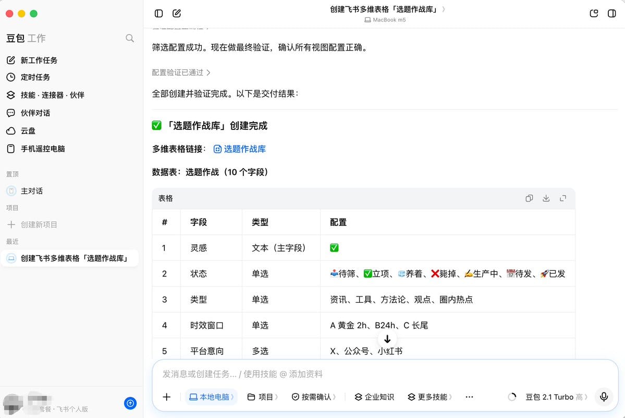625x418 pixels.
Task: Click the loading spinner icon near model name
Action: 512,397
